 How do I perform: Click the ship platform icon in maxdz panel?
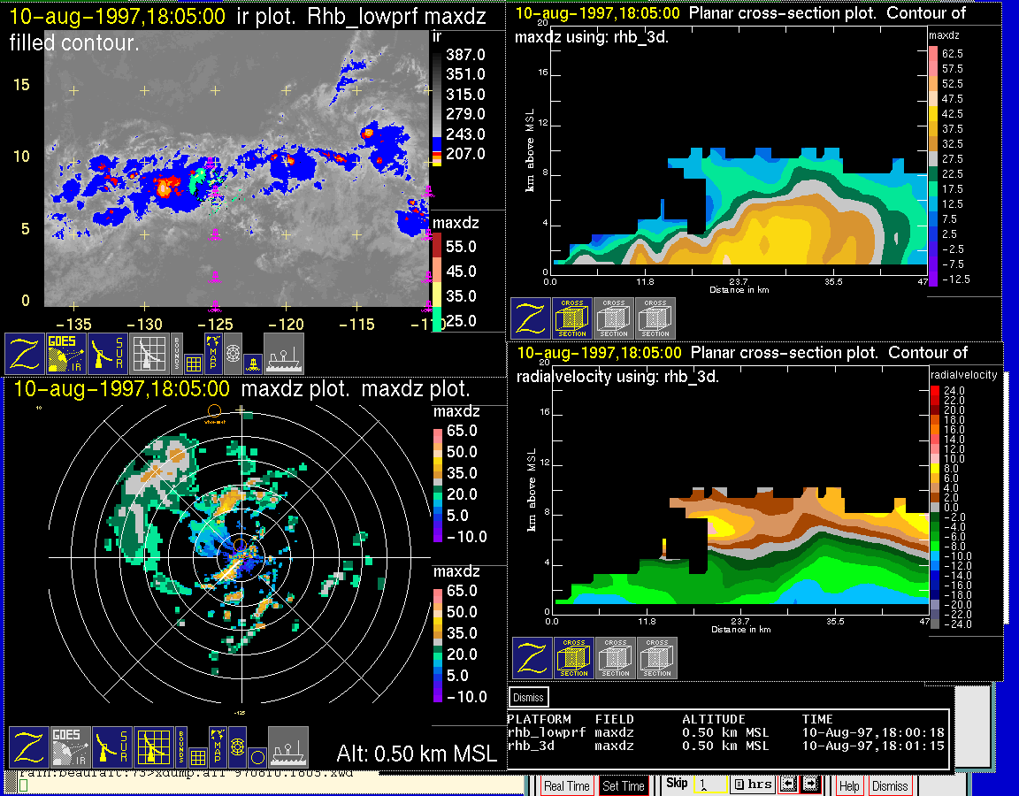coord(288,746)
